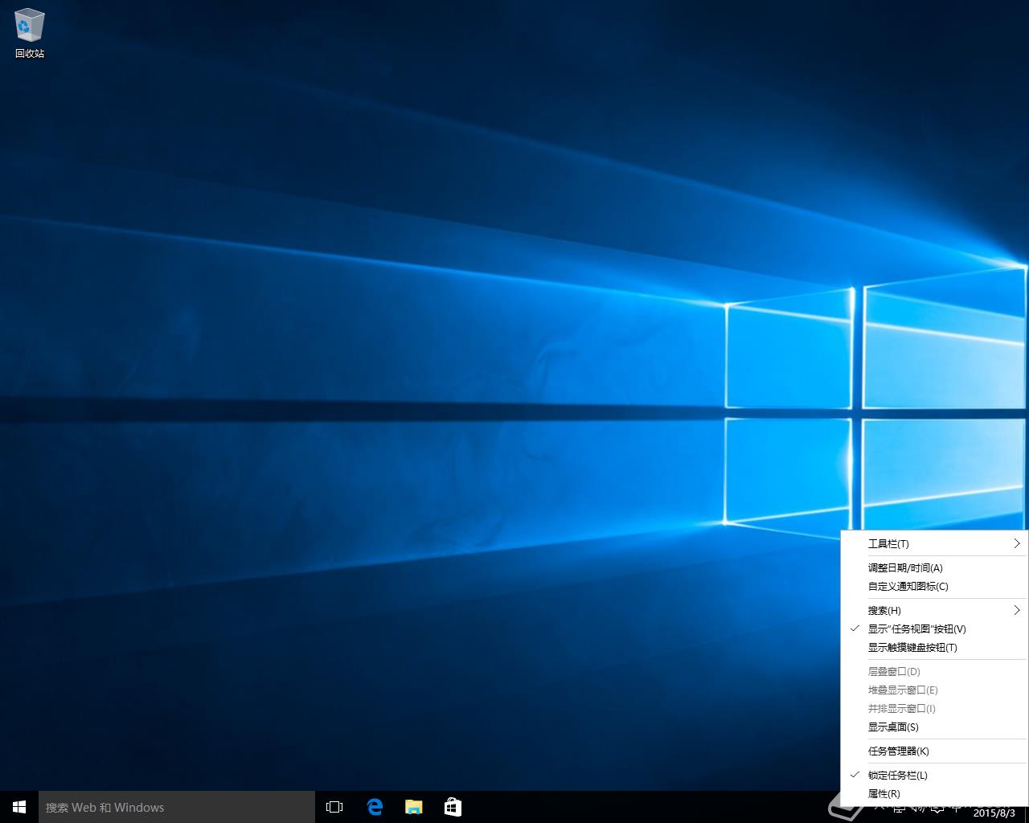Enable 显示触摸键盘按钮(T) option
Viewport: 1029px width, 823px height.
(934, 648)
